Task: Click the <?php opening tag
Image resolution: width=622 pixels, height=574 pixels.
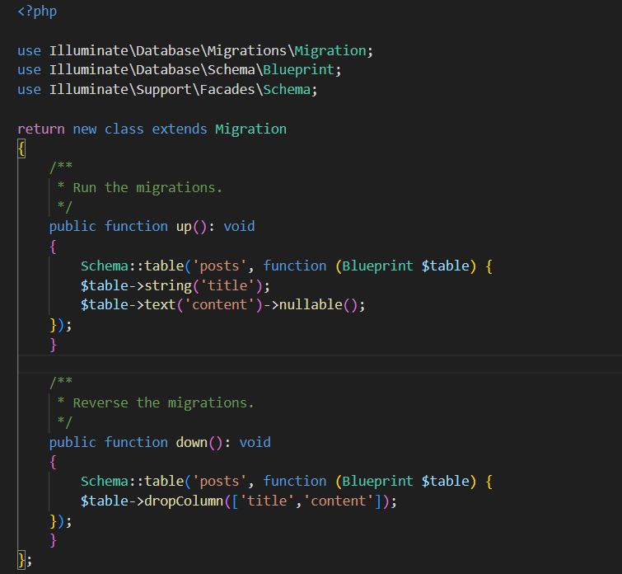Action: (x=37, y=12)
